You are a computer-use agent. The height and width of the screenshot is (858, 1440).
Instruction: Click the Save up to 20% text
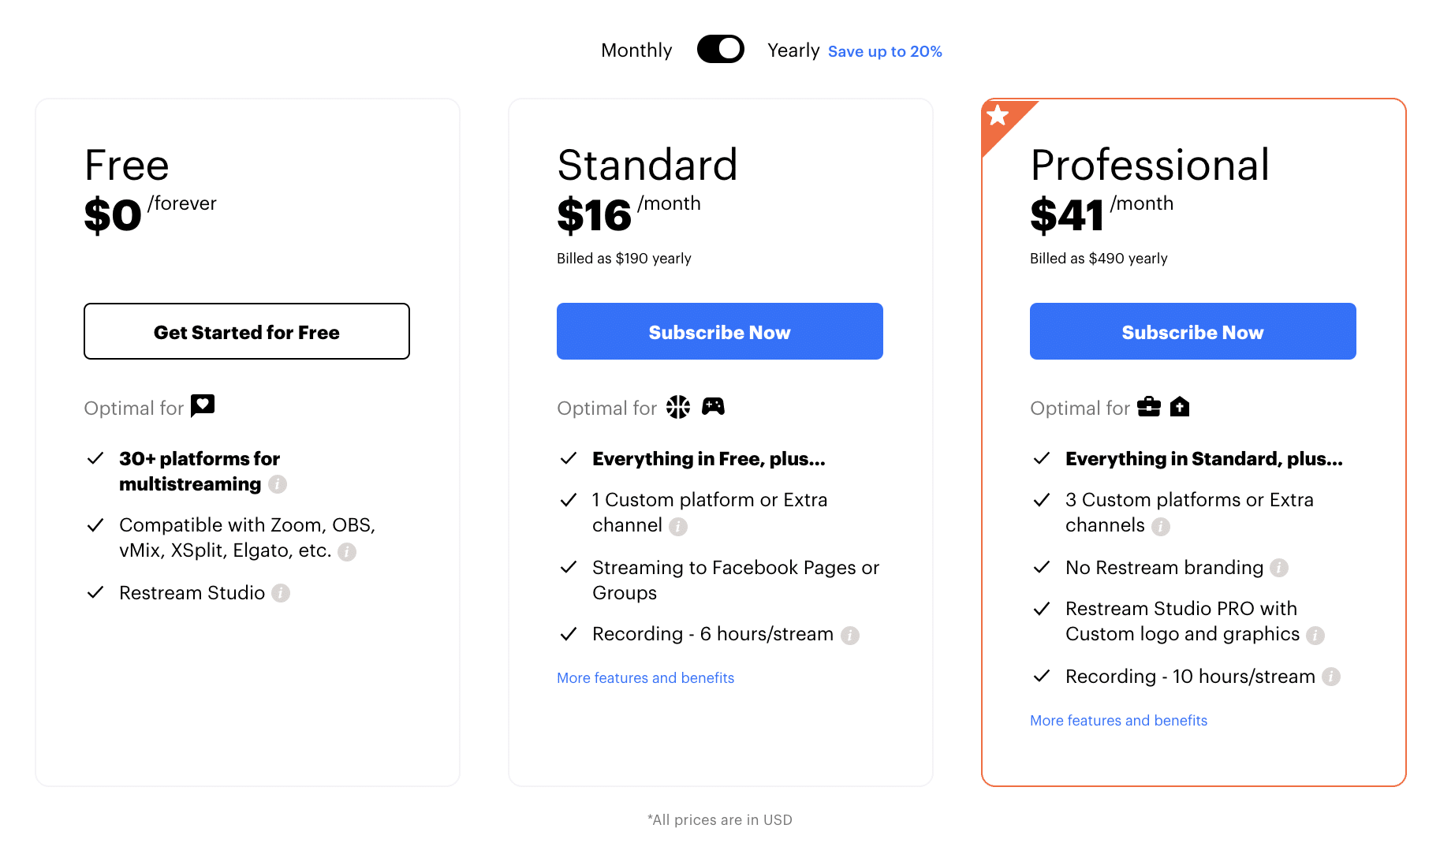pyautogui.click(x=885, y=51)
